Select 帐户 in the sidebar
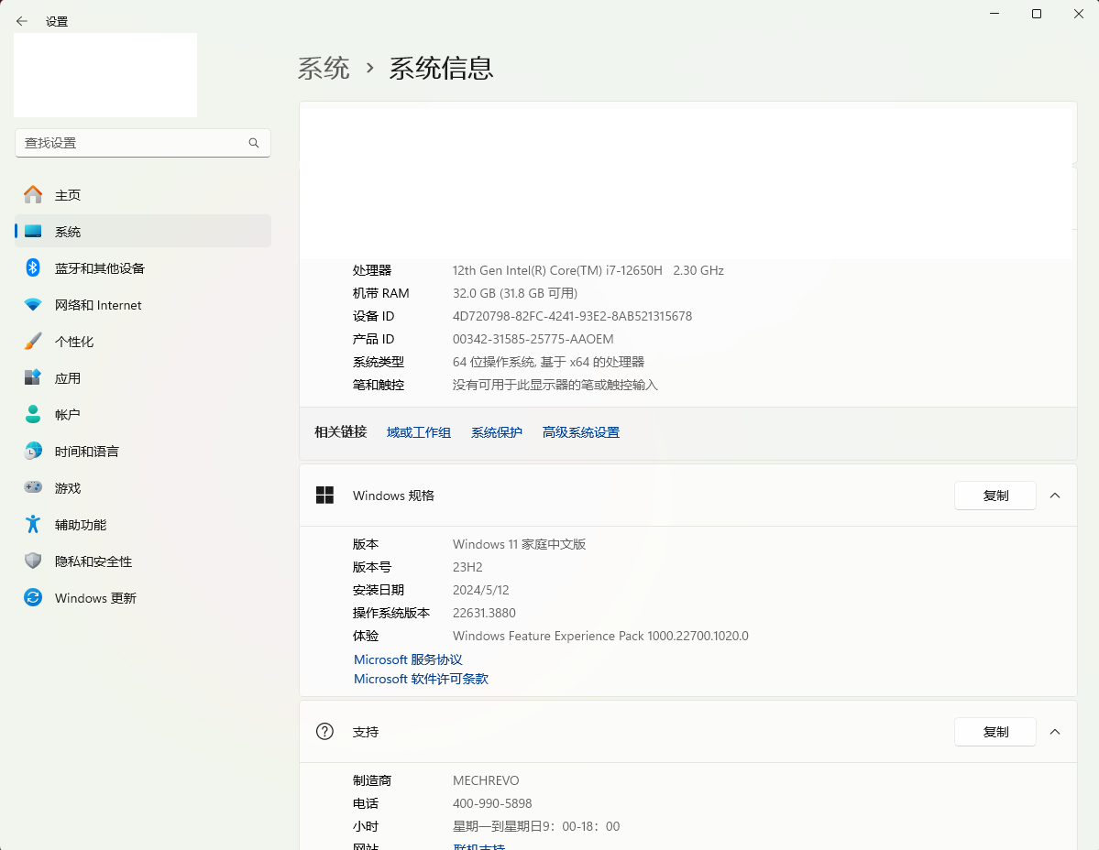 [143, 414]
